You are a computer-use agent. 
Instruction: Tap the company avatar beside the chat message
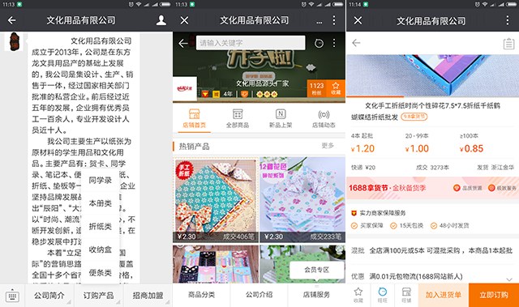(14, 41)
